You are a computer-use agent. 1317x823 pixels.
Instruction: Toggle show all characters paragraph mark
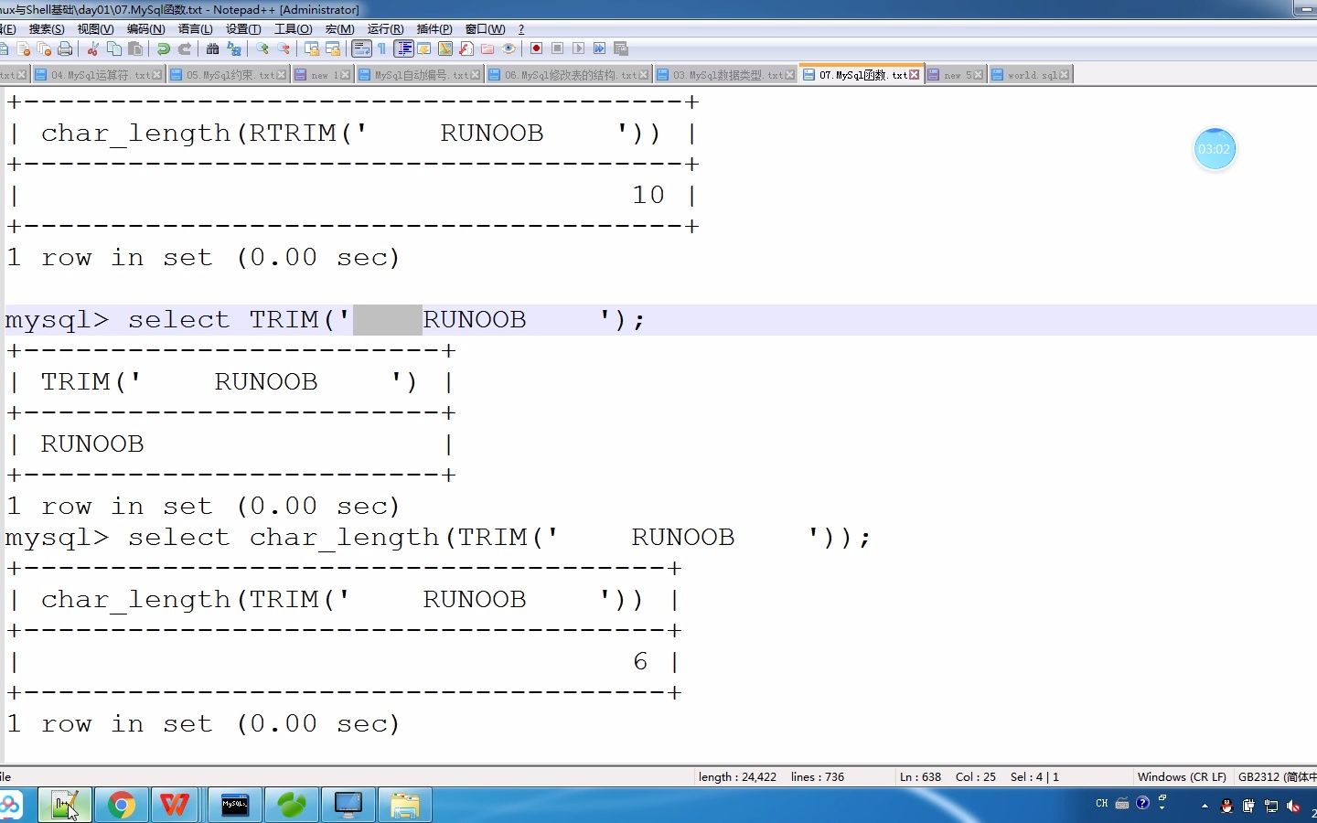coord(381,48)
